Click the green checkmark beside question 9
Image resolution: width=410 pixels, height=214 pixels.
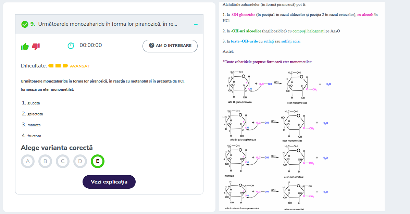[25, 24]
